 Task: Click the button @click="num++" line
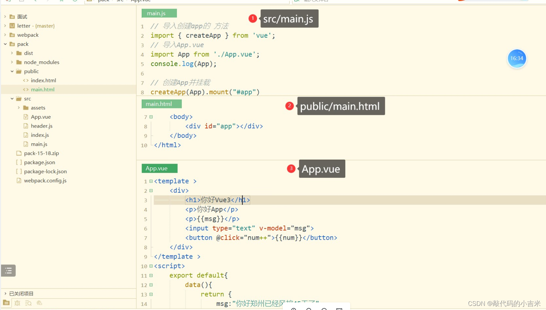click(261, 238)
